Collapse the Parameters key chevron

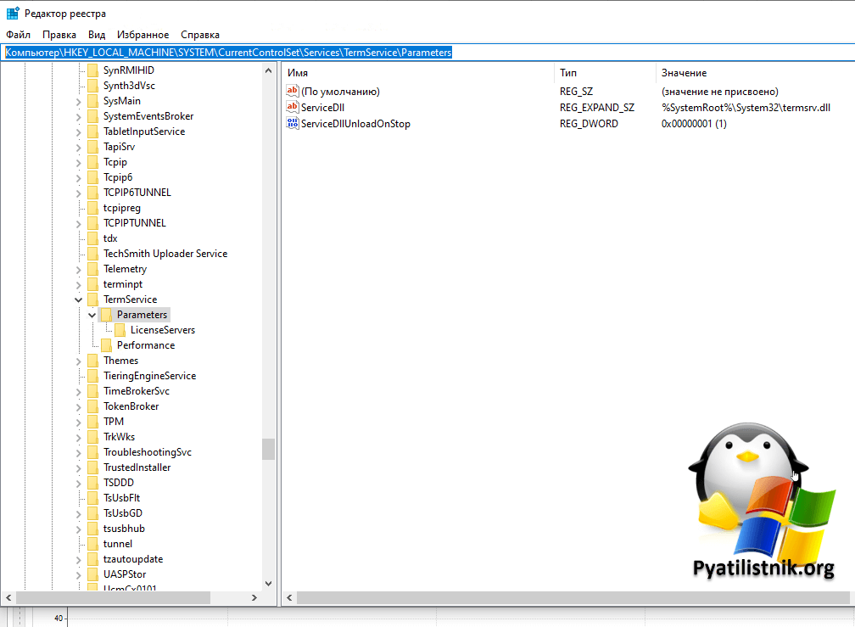92,315
